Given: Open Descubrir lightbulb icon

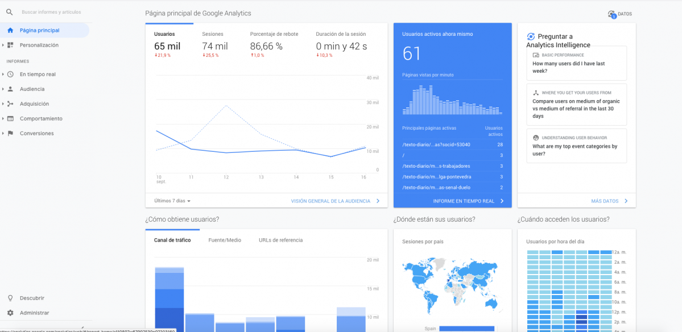Looking at the screenshot, I should 10,298.
